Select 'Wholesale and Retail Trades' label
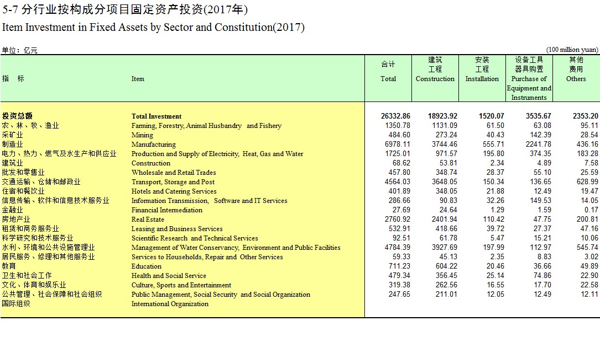The height and width of the screenshot is (337, 600). pyautogui.click(x=174, y=173)
